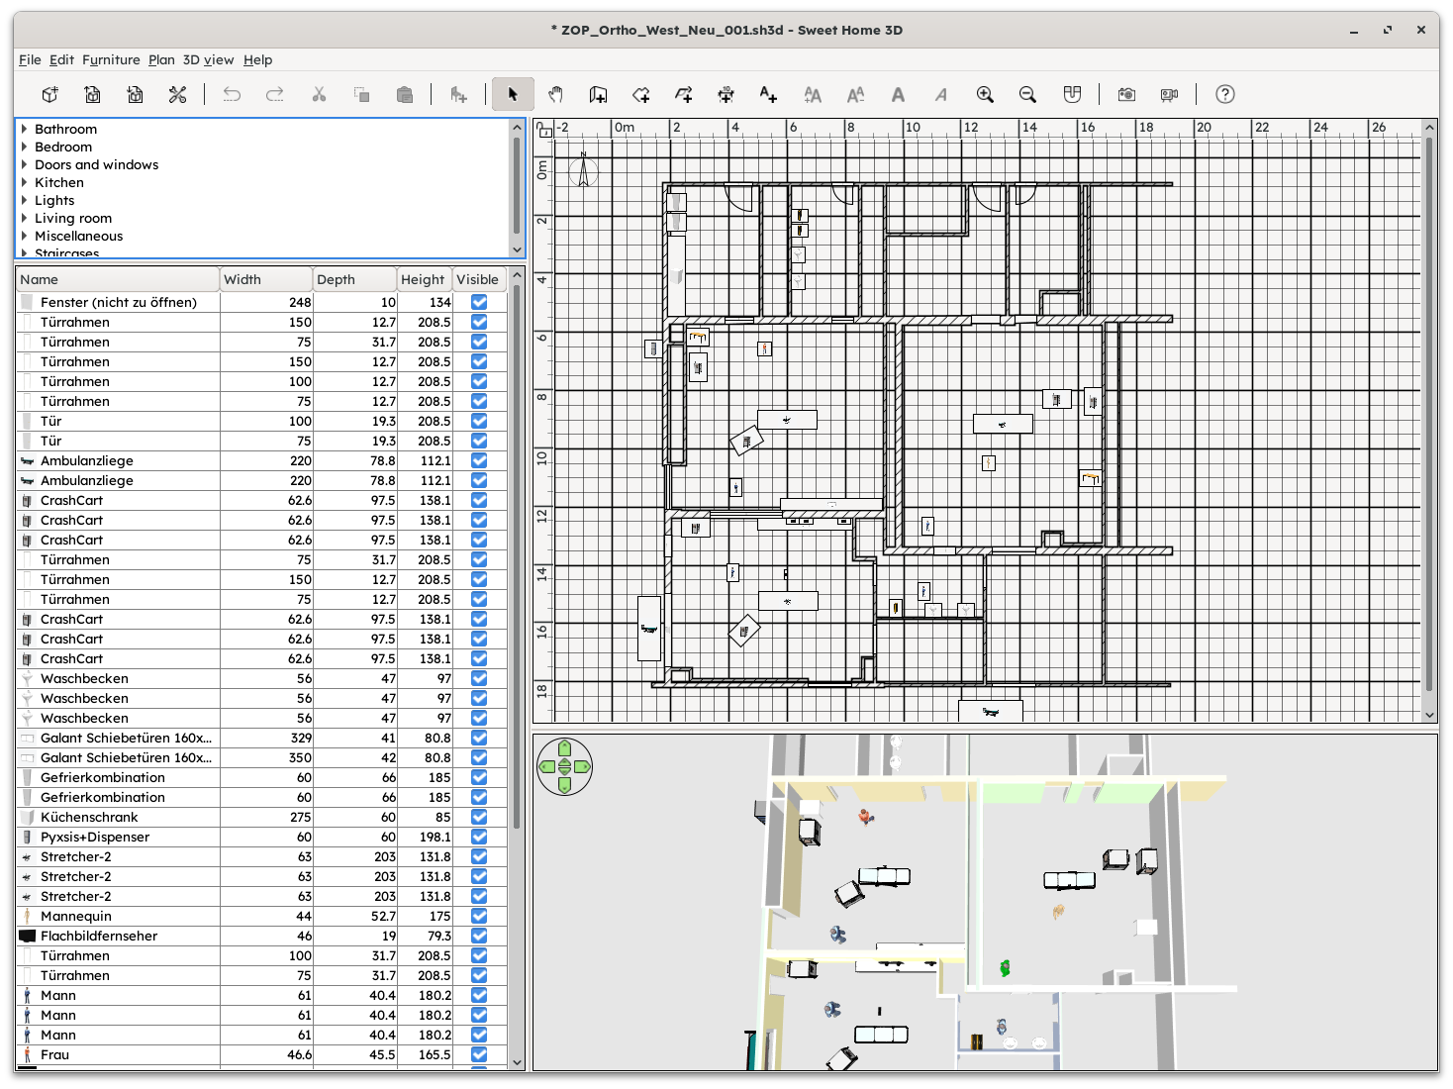Hide the Küchenschrank furniture item

coord(479,817)
